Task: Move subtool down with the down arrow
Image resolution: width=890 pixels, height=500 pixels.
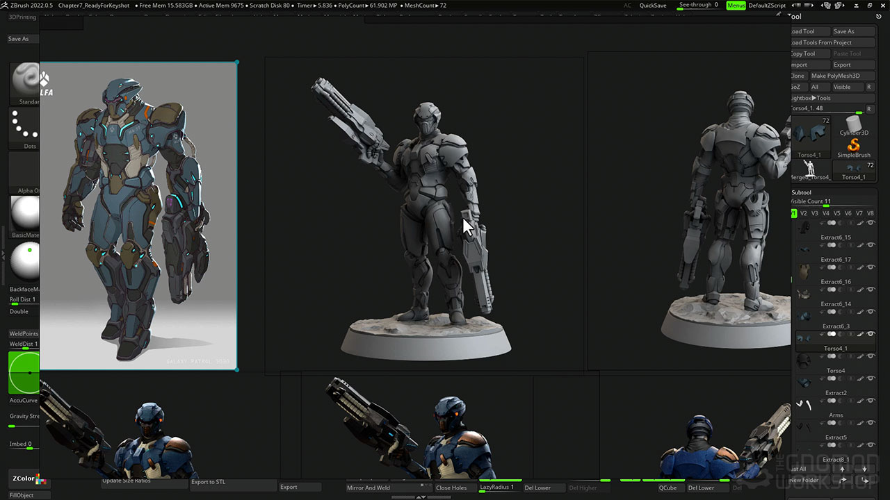Action: (864, 469)
